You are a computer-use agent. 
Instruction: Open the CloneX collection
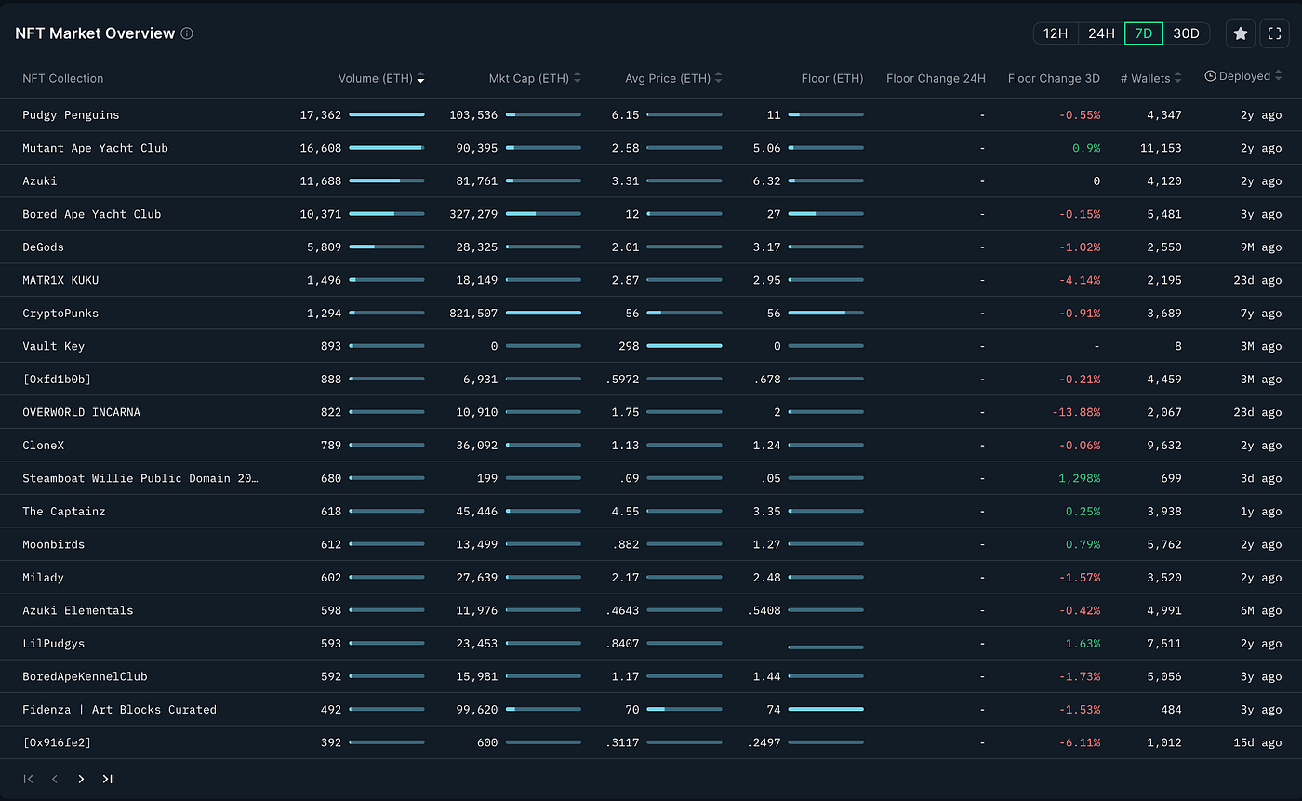point(44,446)
